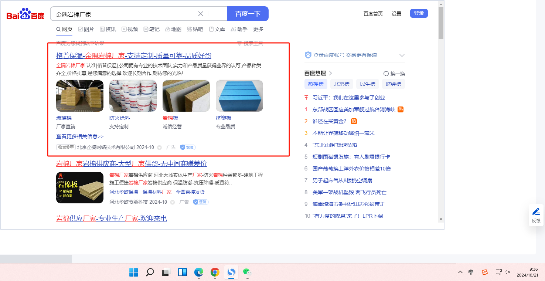Open the 河北华欧保温 link
The height and width of the screenshot is (281, 545).
tap(124, 192)
